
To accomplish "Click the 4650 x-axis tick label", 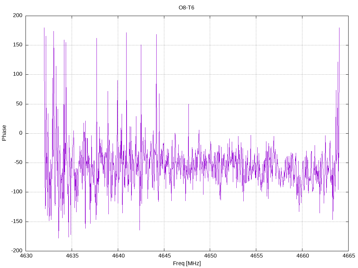I will [210, 256].
